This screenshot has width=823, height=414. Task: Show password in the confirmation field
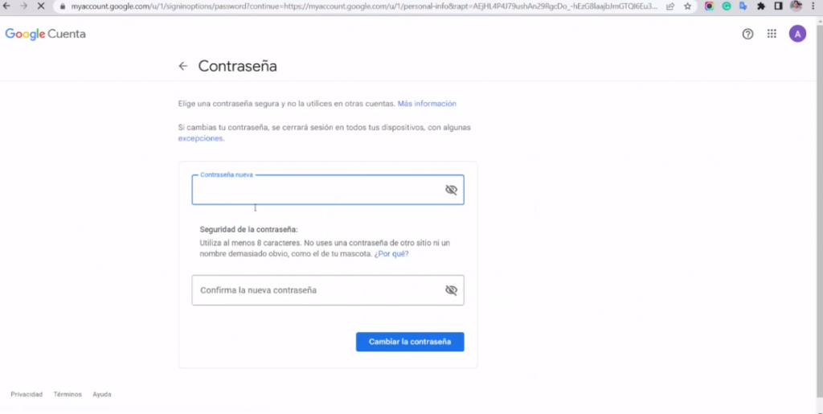tap(451, 290)
